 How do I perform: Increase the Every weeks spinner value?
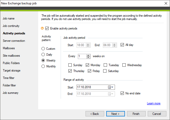click(x=88, y=55)
